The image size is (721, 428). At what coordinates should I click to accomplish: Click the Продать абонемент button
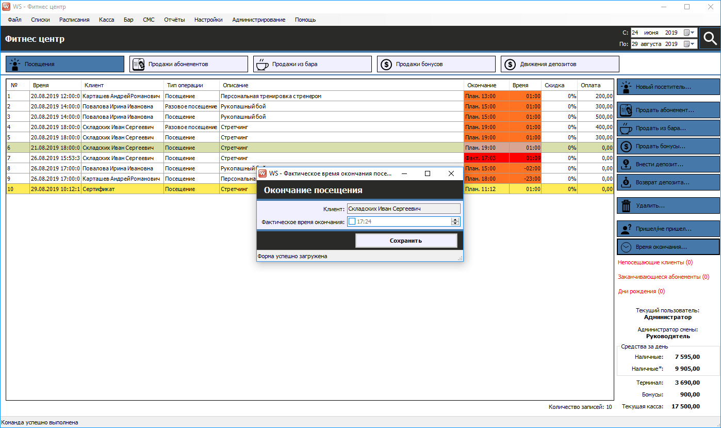pos(668,110)
